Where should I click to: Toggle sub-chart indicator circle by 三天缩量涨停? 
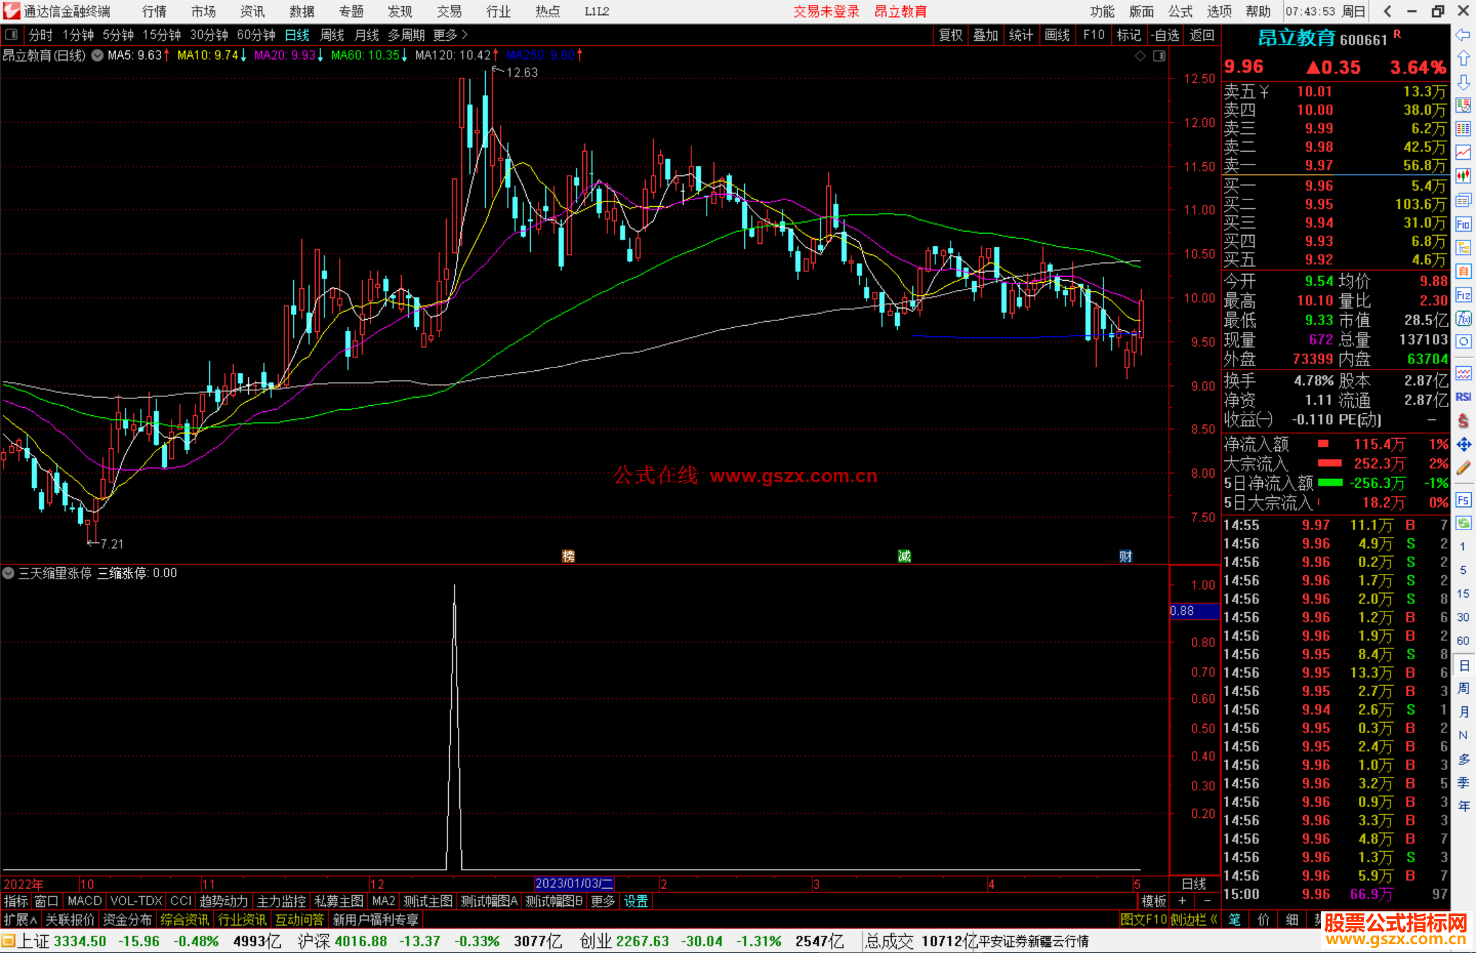(x=8, y=573)
